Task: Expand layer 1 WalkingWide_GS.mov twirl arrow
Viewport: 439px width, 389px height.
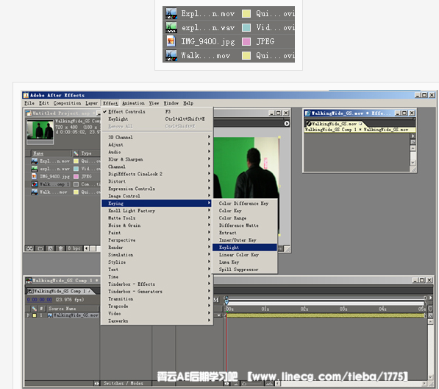Action: click(28, 315)
